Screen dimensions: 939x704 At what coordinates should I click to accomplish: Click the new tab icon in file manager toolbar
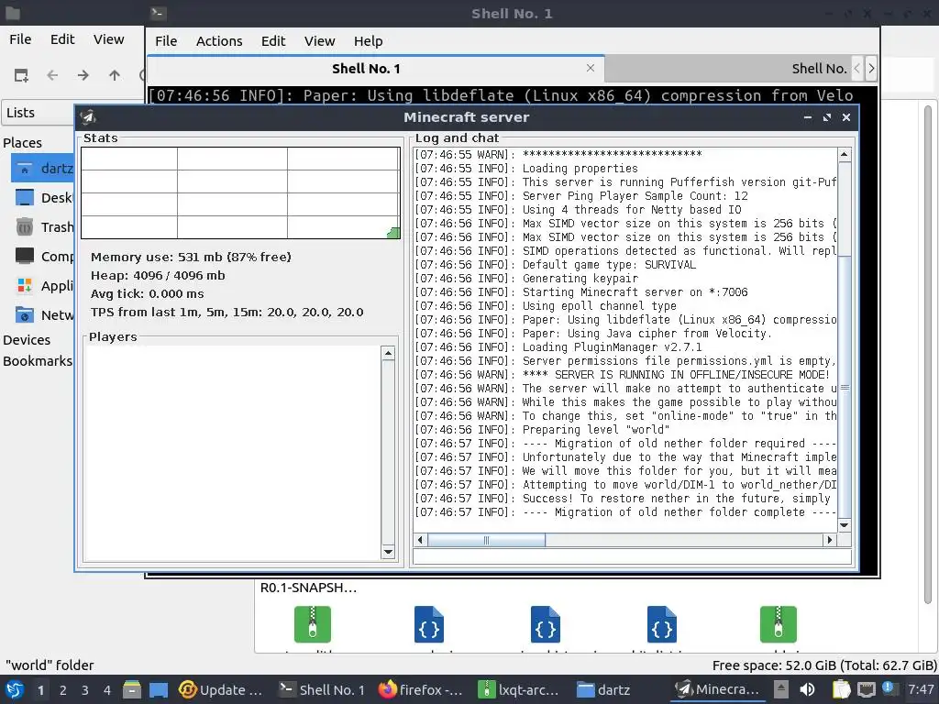point(22,75)
